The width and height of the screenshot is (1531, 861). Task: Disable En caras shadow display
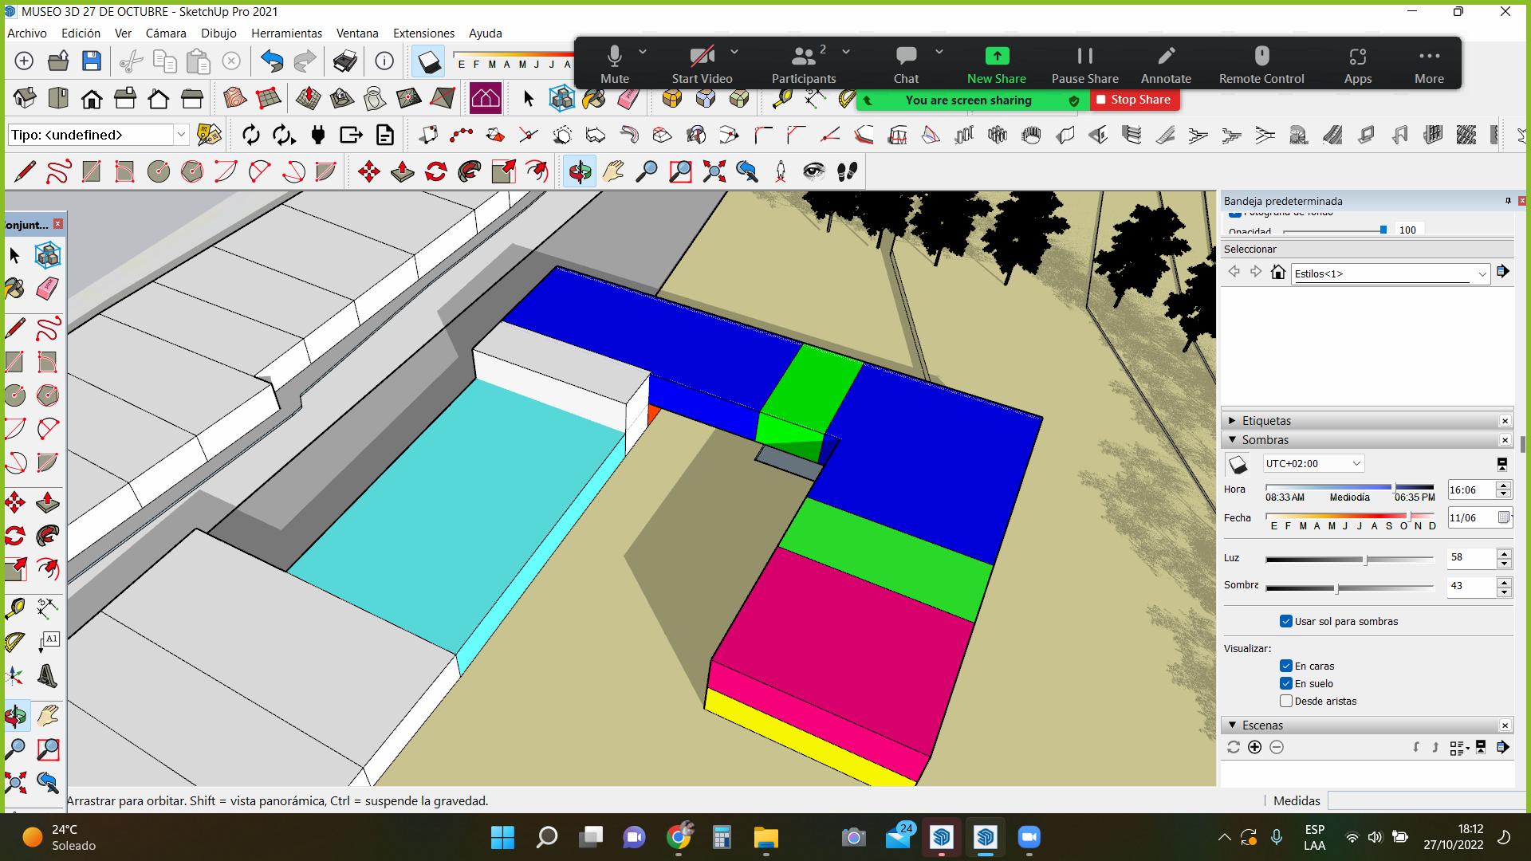(1285, 666)
